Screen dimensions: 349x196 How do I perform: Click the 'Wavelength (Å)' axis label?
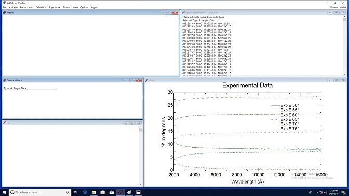coord(247,181)
